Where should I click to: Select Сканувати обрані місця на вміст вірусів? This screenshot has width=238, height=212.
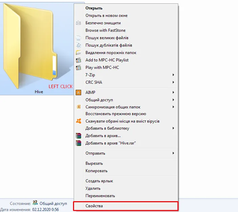tap(126, 121)
